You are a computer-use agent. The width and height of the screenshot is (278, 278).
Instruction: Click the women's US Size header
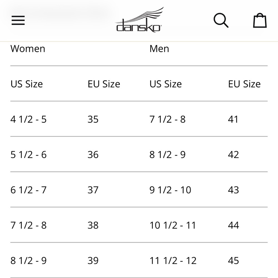[x=27, y=84]
